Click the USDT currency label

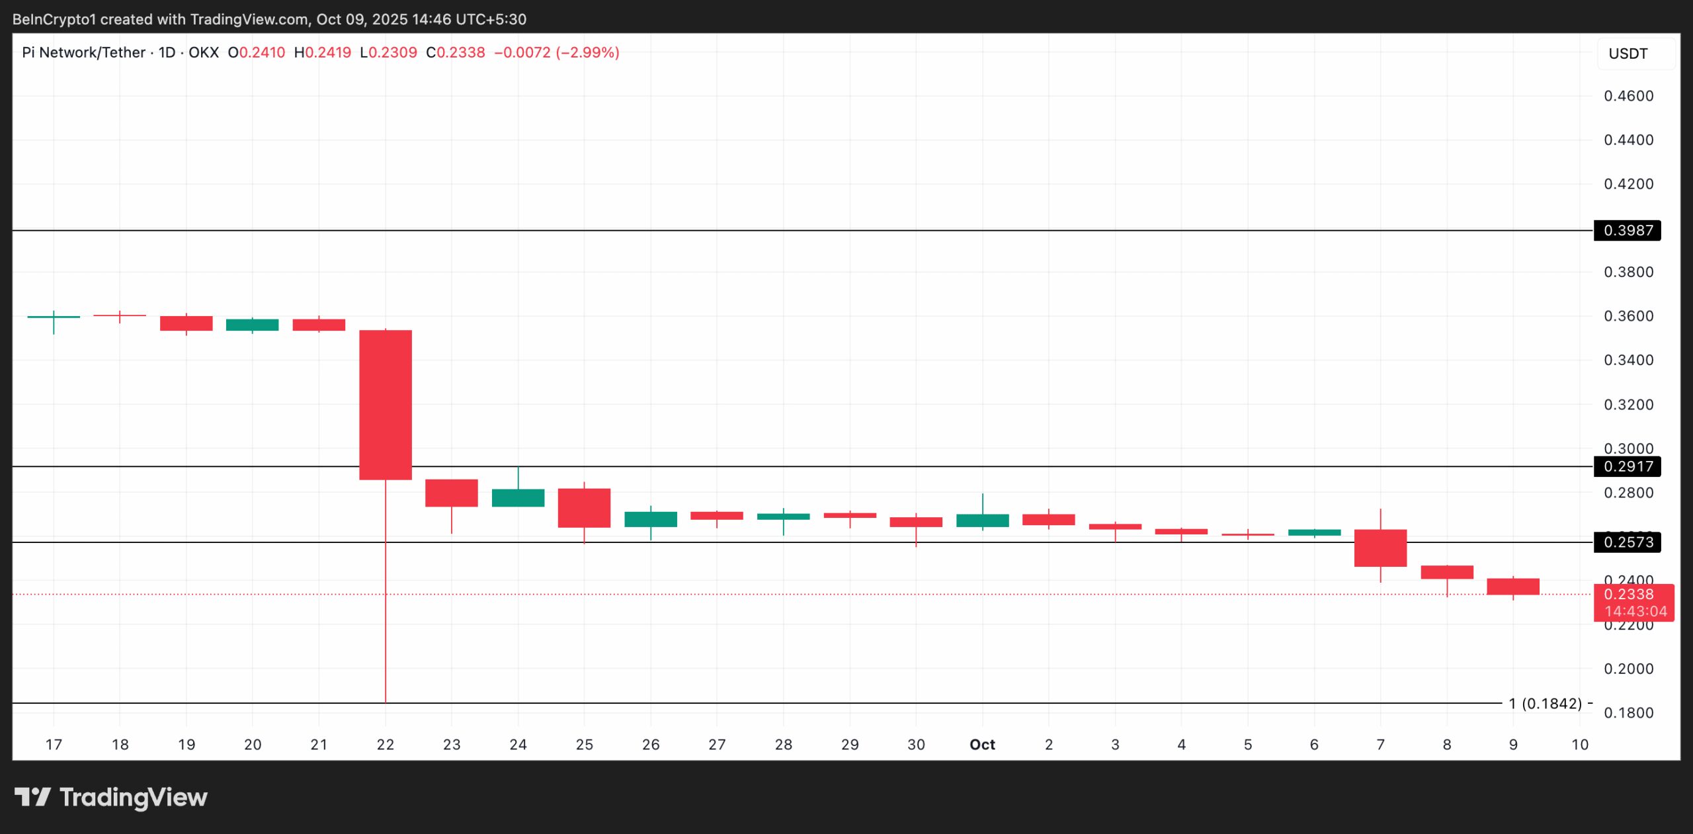click(x=1628, y=54)
